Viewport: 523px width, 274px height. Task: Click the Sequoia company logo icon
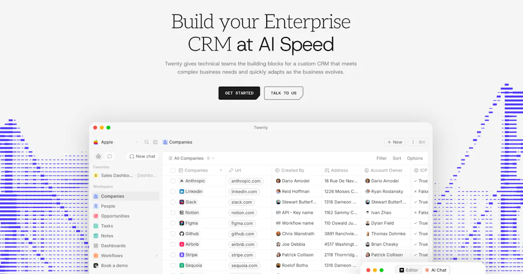coord(182,265)
